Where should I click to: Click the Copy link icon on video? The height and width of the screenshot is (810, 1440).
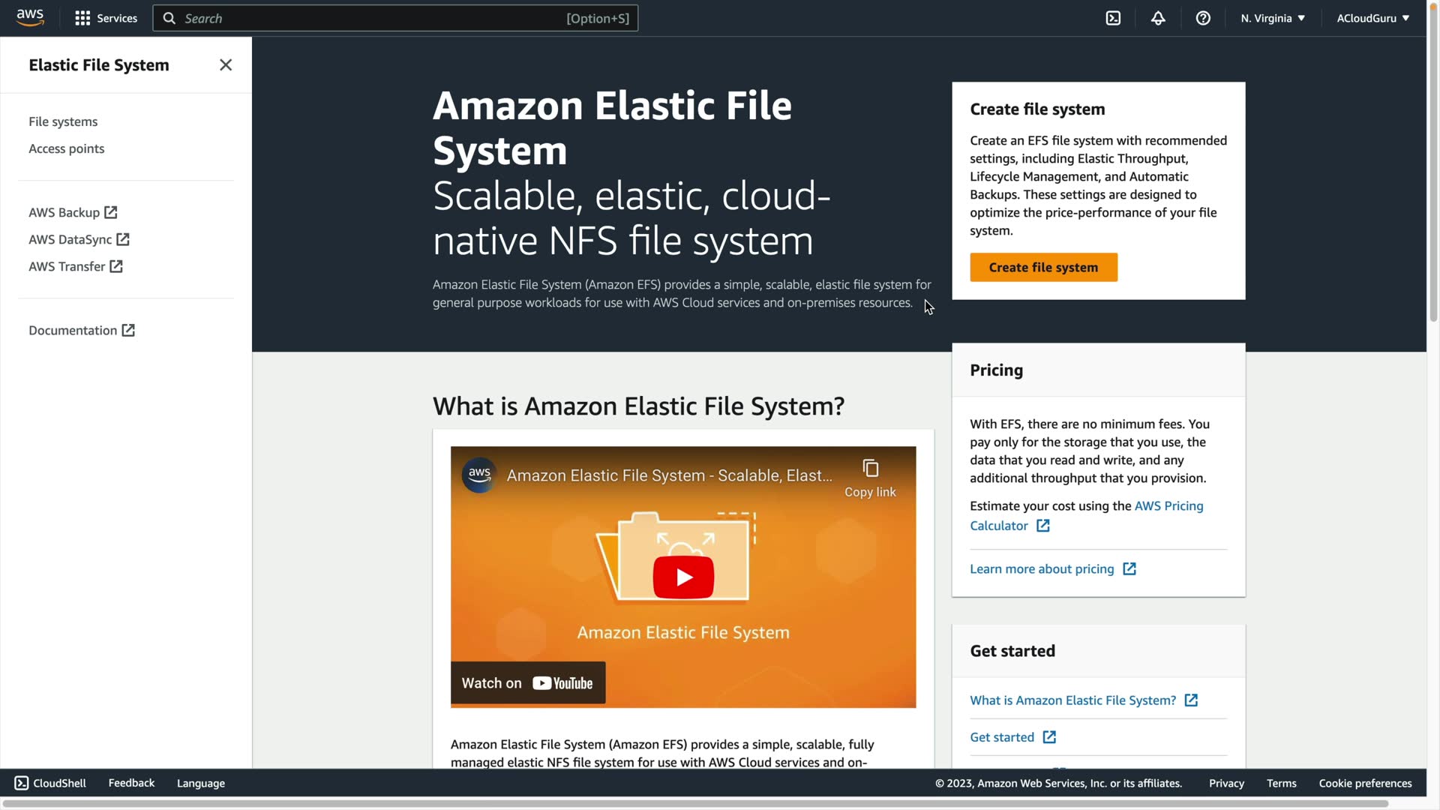click(870, 469)
